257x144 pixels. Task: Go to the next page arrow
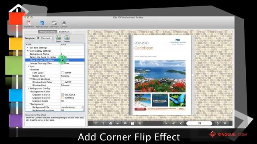pos(218,124)
